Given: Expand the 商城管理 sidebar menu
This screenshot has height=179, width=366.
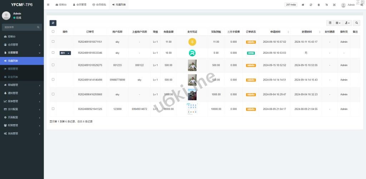Looking at the screenshot, I should [x=22, y=85].
